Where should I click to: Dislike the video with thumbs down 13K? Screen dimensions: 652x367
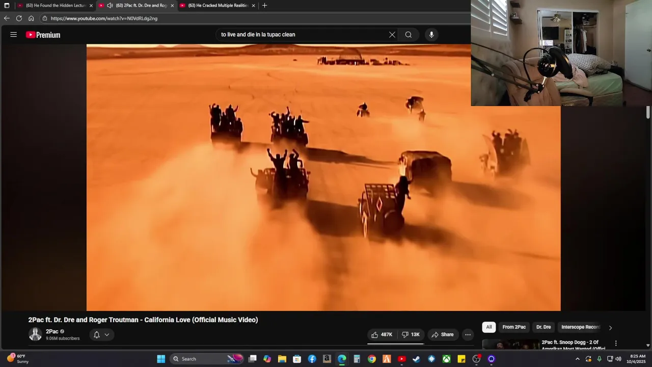tap(411, 334)
